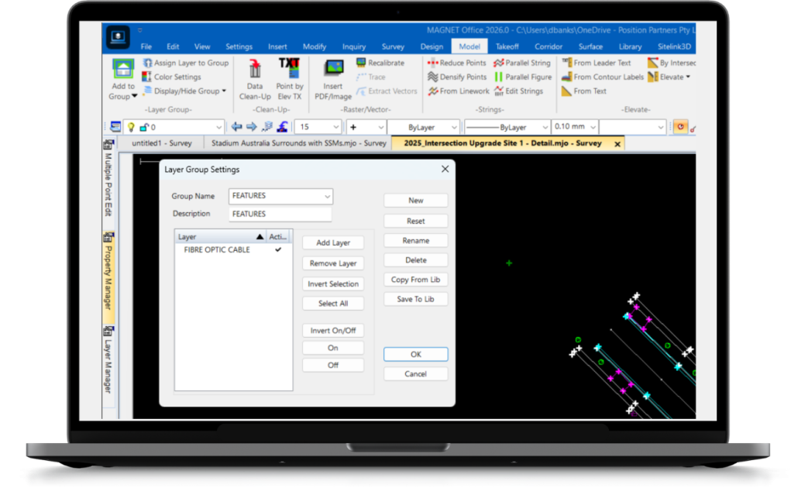Toggle the layer lock icon
The image size is (798, 488).
coord(144,127)
